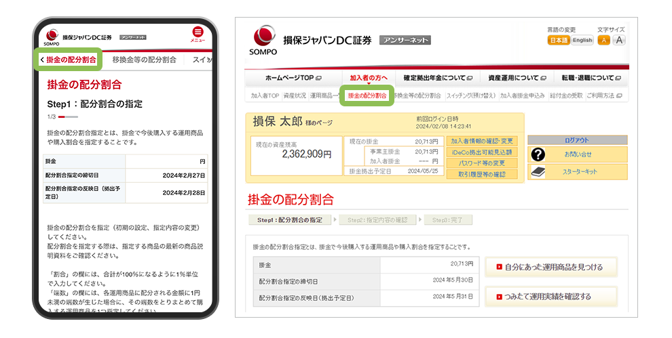The height and width of the screenshot is (338, 672).
Task: Click the red arrow icon on つみたて運用実績を確認する
Action: [x=499, y=297]
